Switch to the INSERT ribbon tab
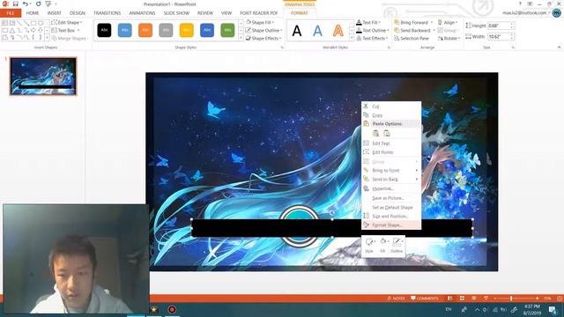The image size is (564, 317). click(x=55, y=13)
